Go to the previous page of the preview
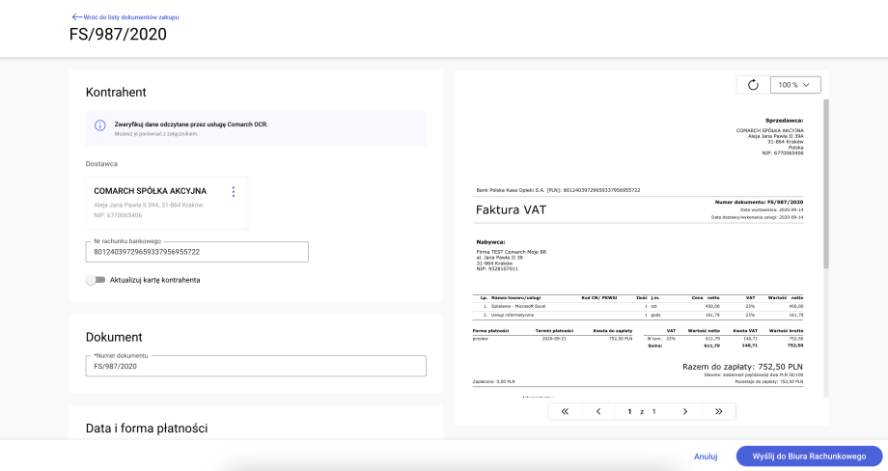Screen dimensions: 888x471 click(x=598, y=411)
